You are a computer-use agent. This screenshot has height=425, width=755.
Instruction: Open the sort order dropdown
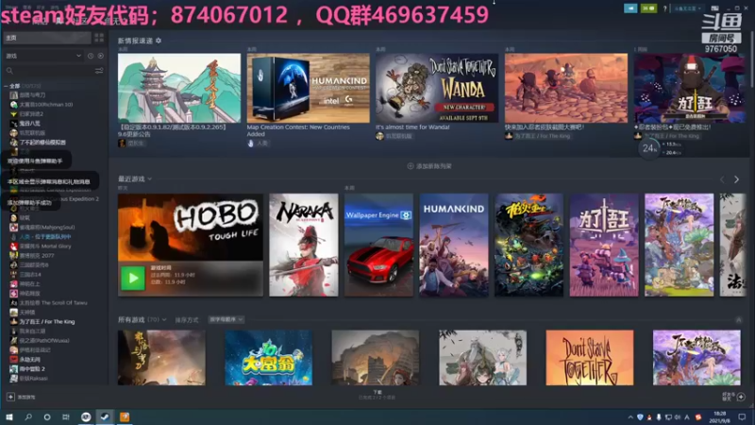(226, 319)
